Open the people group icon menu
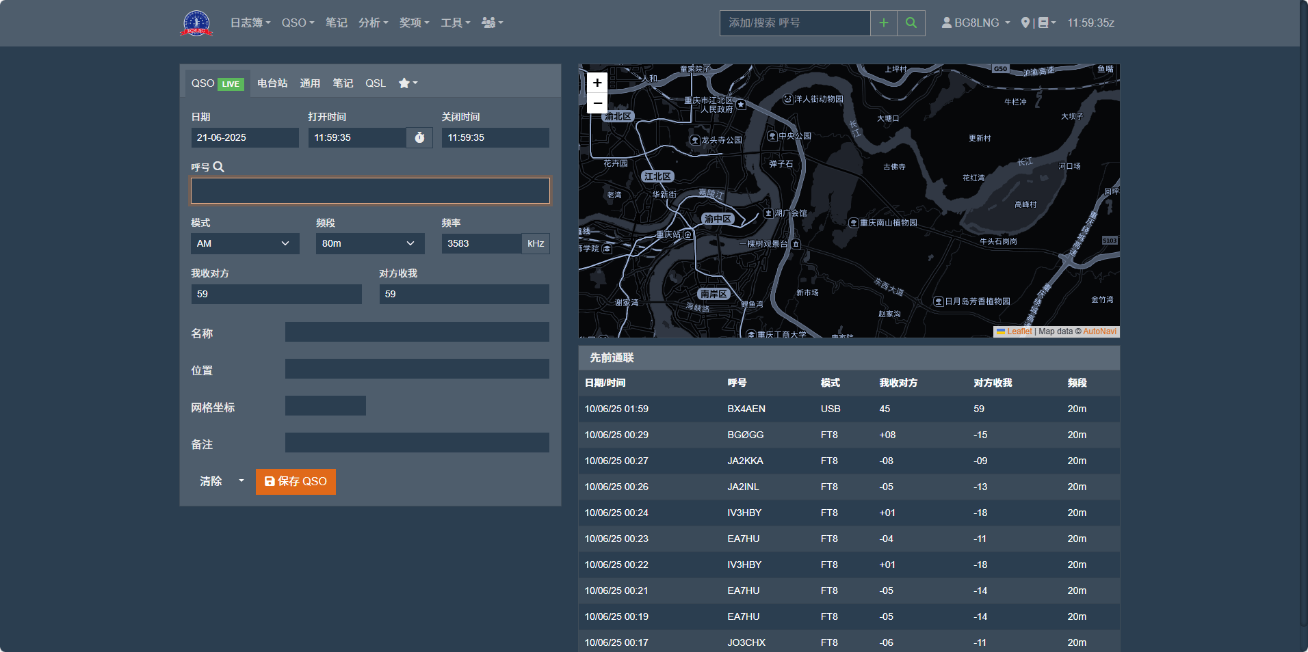Image resolution: width=1308 pixels, height=652 pixels. tap(492, 23)
